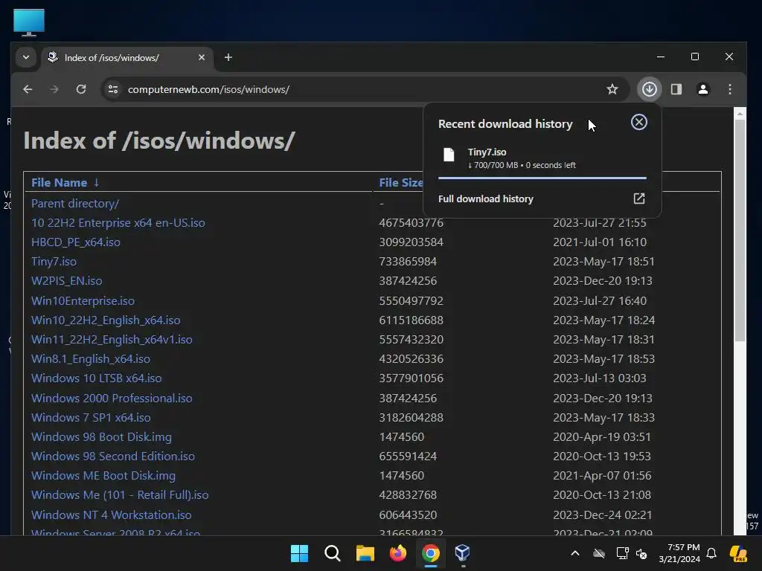Download Win10Enterprise.iso
Image resolution: width=762 pixels, height=571 pixels.
point(83,301)
